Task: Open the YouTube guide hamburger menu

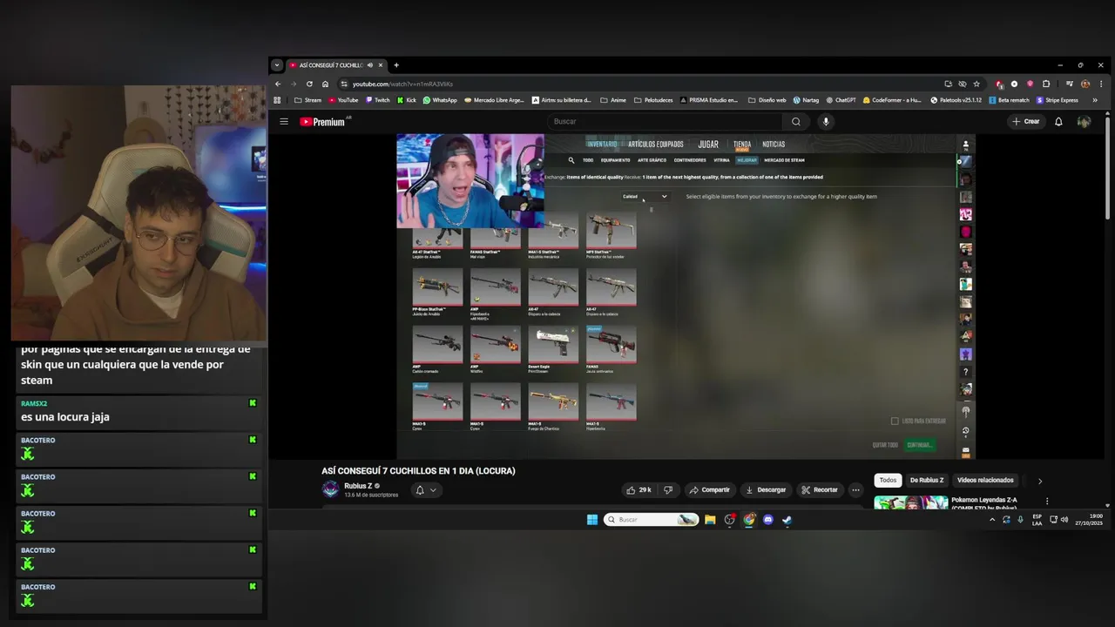Action: pos(284,122)
